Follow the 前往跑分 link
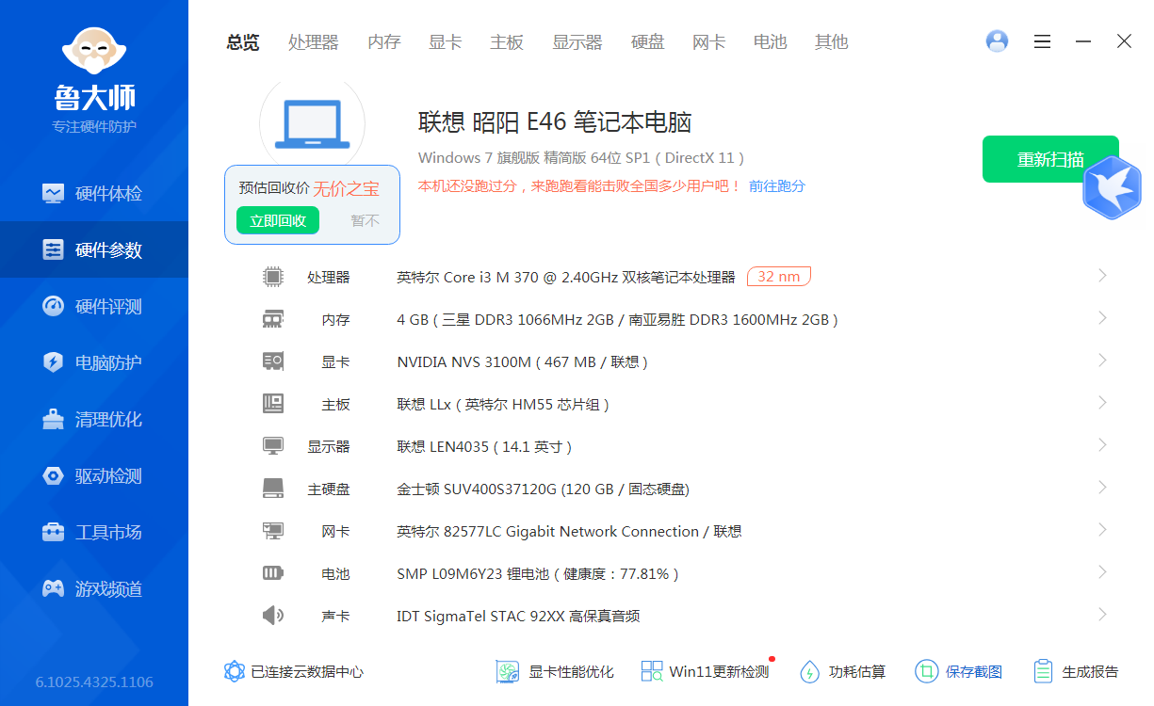1154x706 pixels. (x=777, y=186)
